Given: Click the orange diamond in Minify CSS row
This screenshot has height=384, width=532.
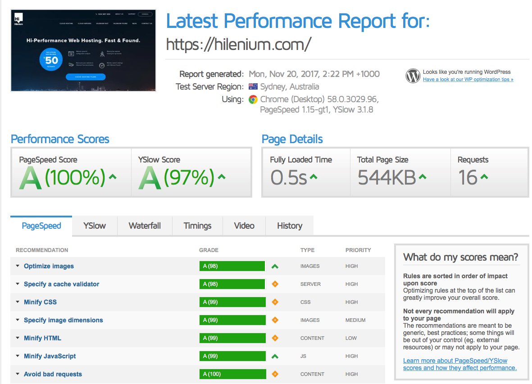Looking at the screenshot, I should coord(275,302).
